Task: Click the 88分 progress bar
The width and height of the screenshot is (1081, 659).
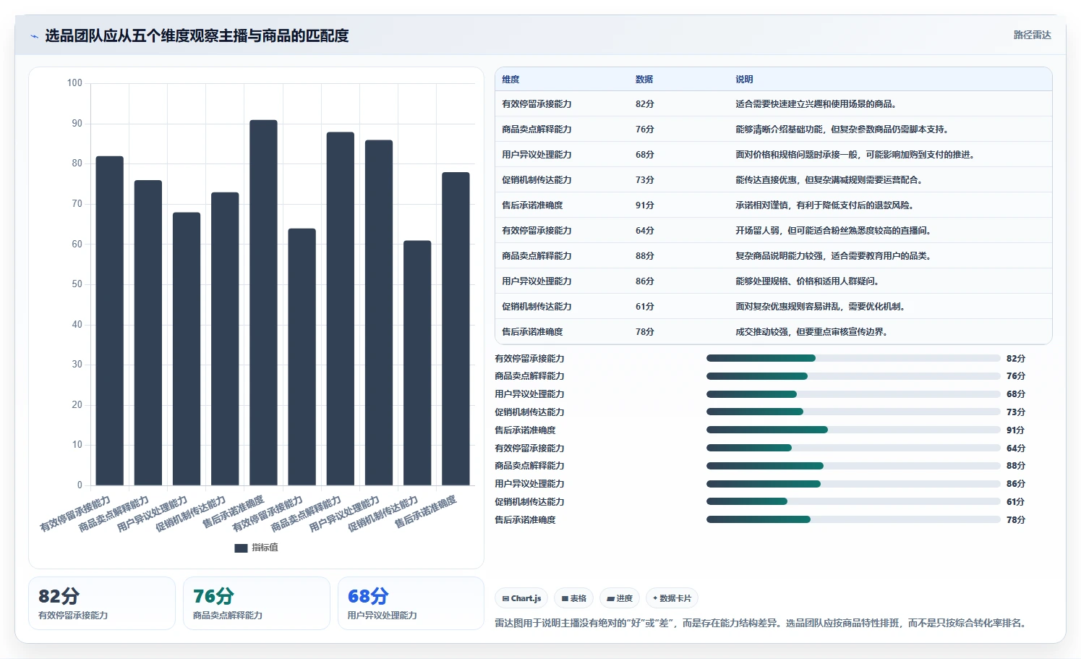Action: coord(853,466)
